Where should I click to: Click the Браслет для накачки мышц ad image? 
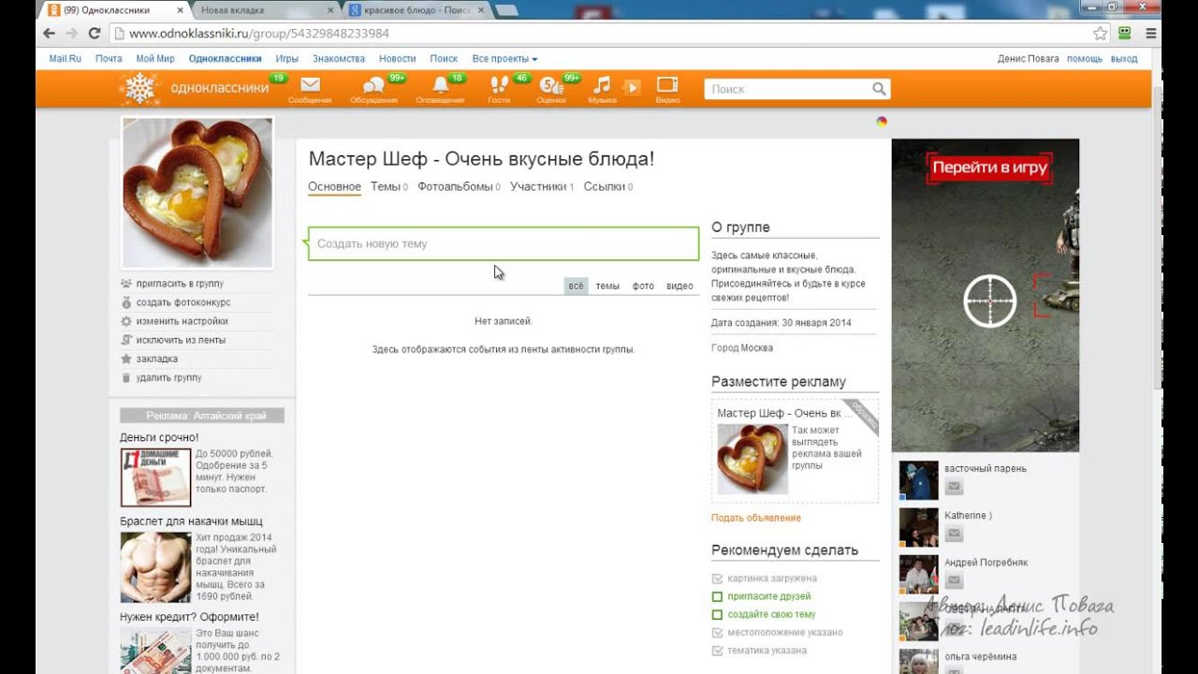[155, 567]
